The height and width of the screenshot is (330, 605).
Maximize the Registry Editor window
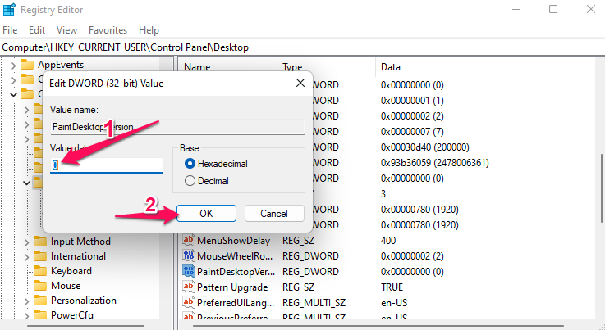(x=553, y=9)
